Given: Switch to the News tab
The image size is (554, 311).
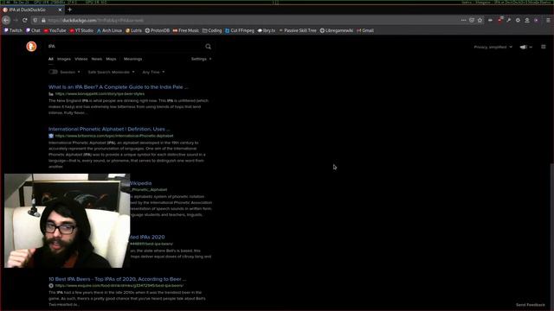Looking at the screenshot, I should (96, 60).
